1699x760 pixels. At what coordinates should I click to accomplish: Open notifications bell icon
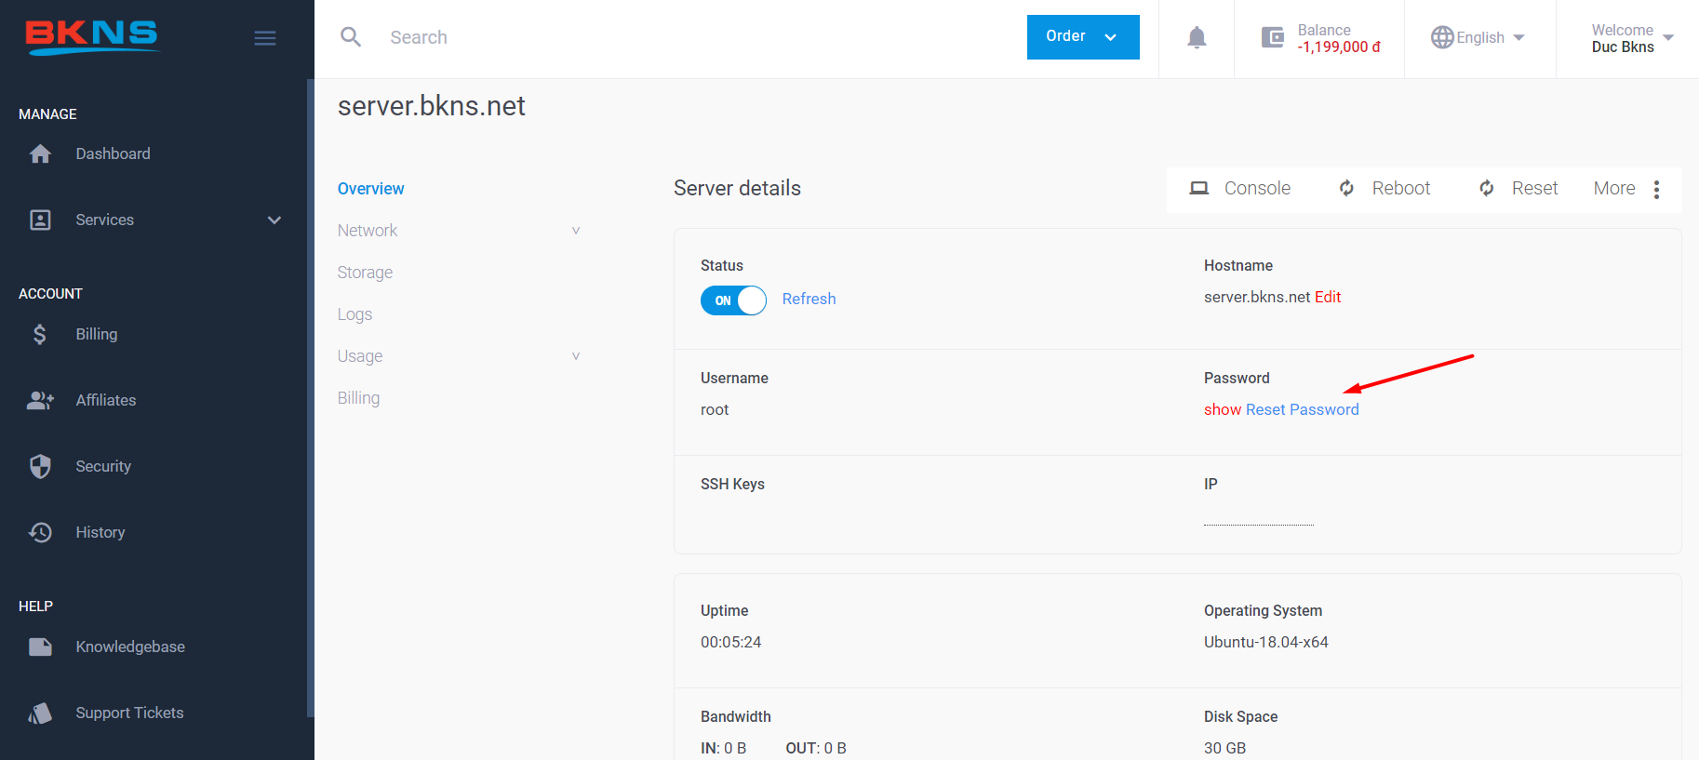(1197, 37)
